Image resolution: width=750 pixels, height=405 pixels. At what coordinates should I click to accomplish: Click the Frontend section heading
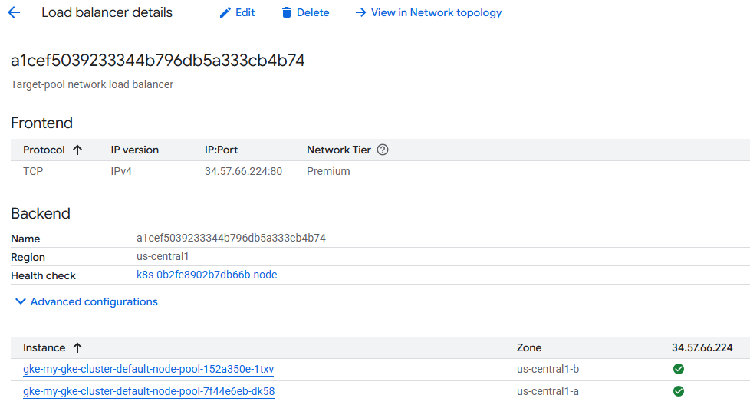(x=41, y=123)
